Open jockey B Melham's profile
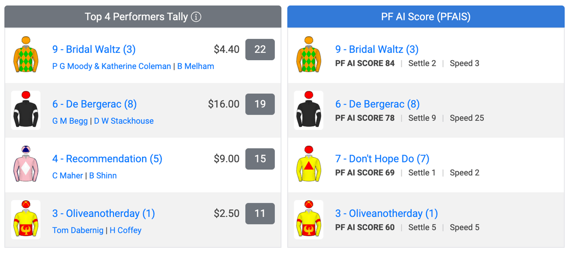Screen dimensions: 568x254 click(196, 66)
